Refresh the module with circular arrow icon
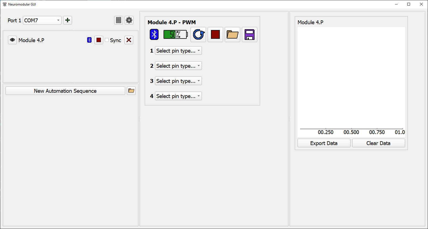Viewport: 428px width, 229px height. [198, 34]
